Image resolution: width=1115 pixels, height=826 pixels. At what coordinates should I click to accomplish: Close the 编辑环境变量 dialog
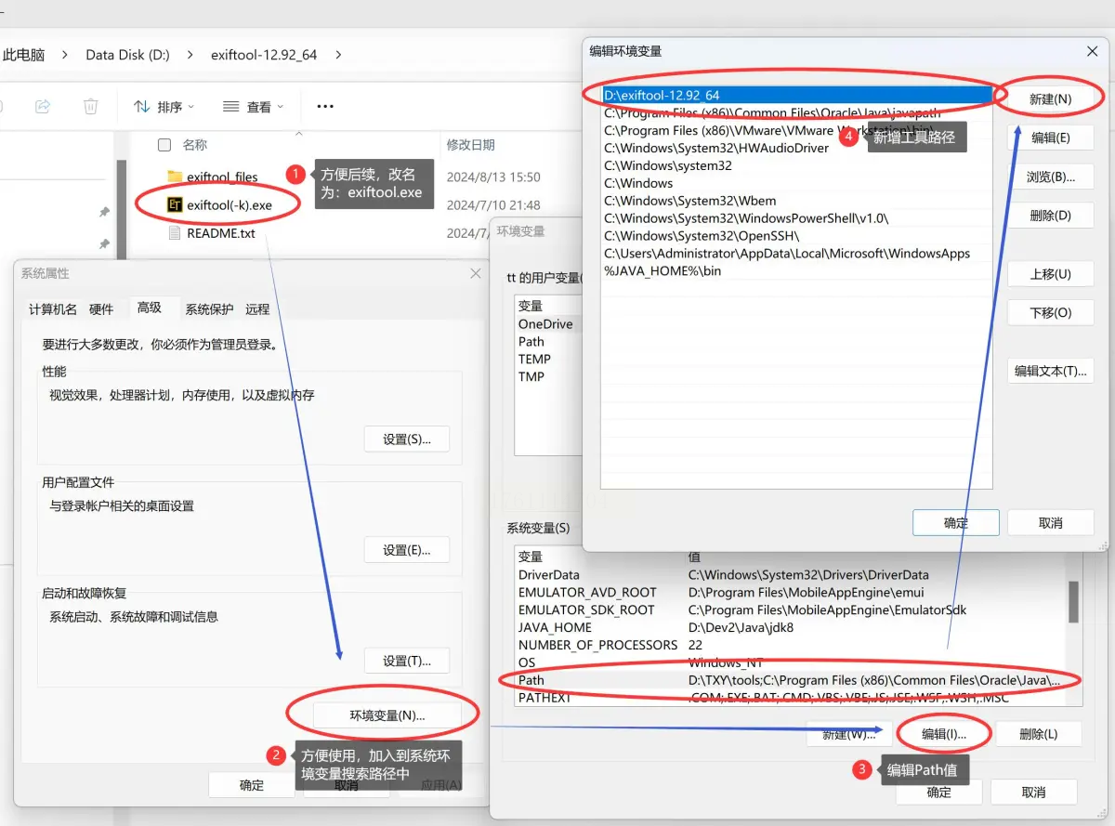coord(1092,51)
